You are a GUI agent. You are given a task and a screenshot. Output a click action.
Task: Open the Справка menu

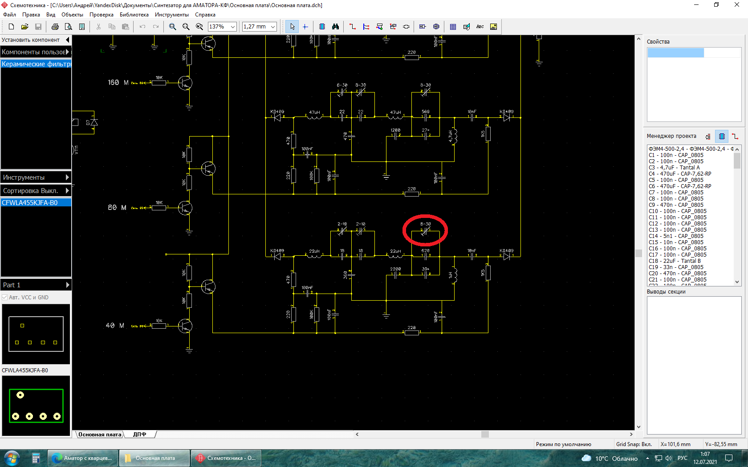(x=205, y=15)
